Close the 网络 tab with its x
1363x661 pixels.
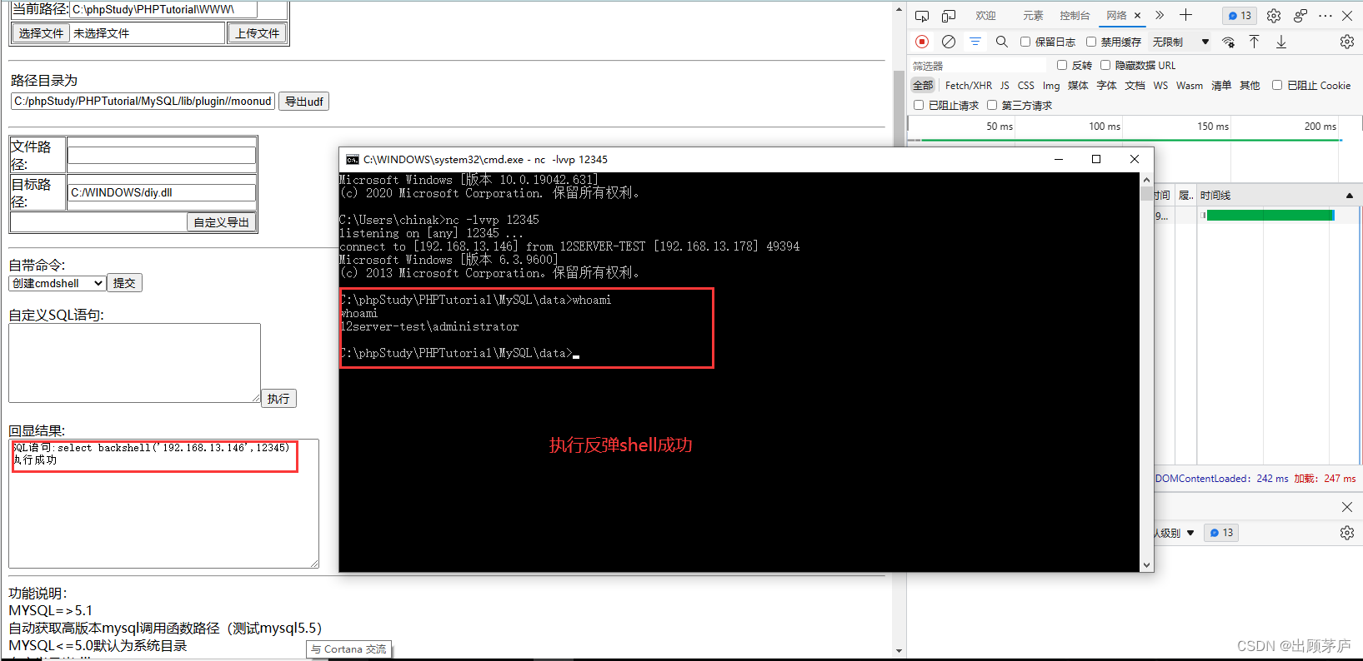(x=1137, y=16)
